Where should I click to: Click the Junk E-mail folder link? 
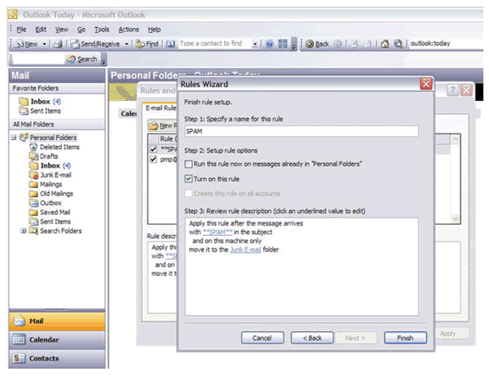pos(245,250)
